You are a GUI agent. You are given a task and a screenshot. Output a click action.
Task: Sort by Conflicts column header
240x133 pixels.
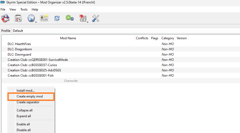[142, 38]
